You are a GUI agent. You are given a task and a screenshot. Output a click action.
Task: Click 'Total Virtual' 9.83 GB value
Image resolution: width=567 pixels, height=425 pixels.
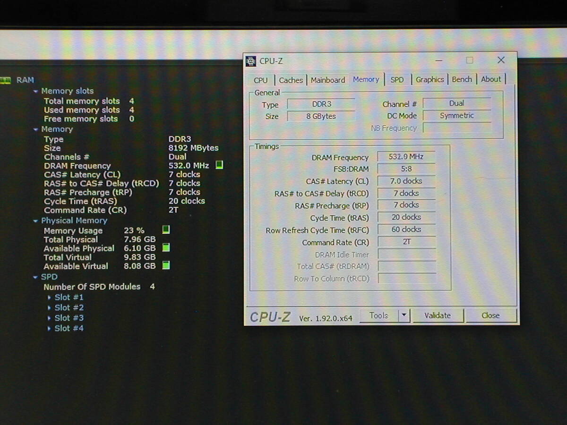139,257
